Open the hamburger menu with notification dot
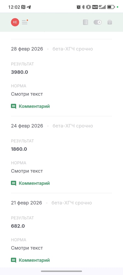The image size is (123, 275). pyautogui.click(x=25, y=22)
